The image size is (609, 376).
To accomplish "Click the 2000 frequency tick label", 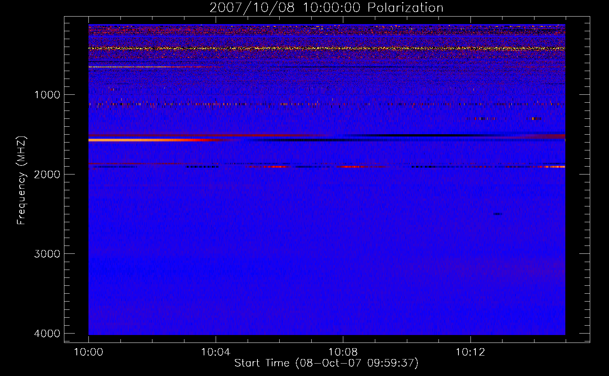I will point(47,174).
